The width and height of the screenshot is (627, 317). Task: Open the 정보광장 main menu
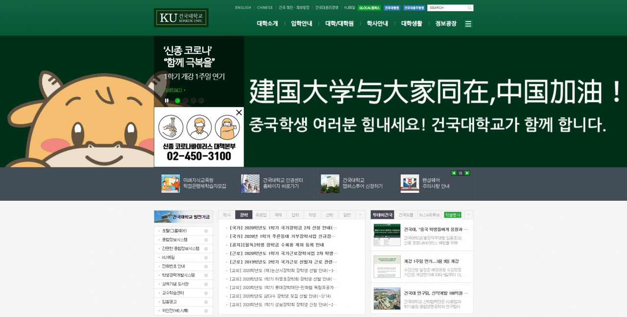pyautogui.click(x=446, y=23)
